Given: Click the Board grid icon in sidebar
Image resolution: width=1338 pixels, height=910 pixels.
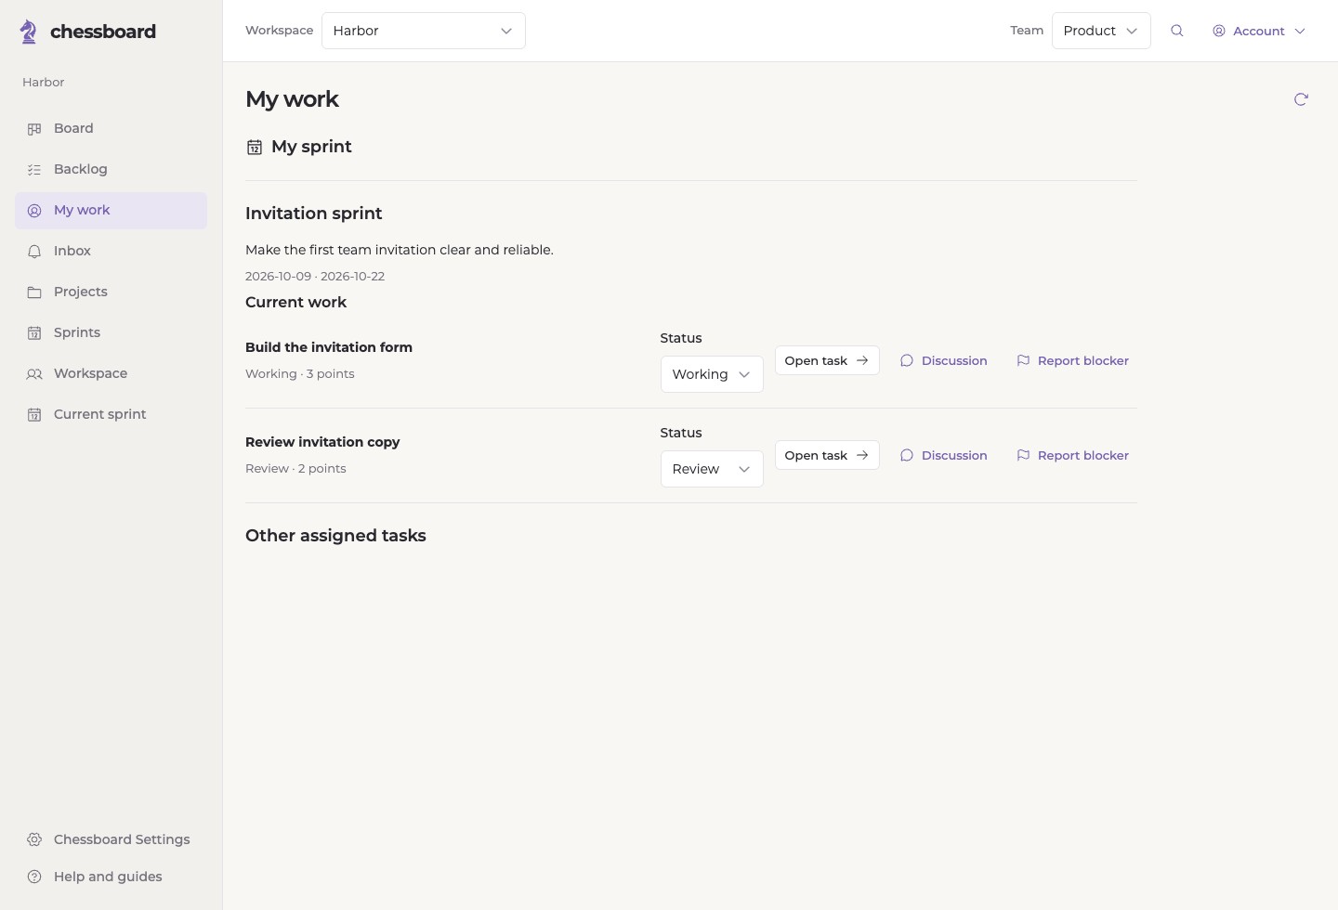Looking at the screenshot, I should click(x=34, y=129).
